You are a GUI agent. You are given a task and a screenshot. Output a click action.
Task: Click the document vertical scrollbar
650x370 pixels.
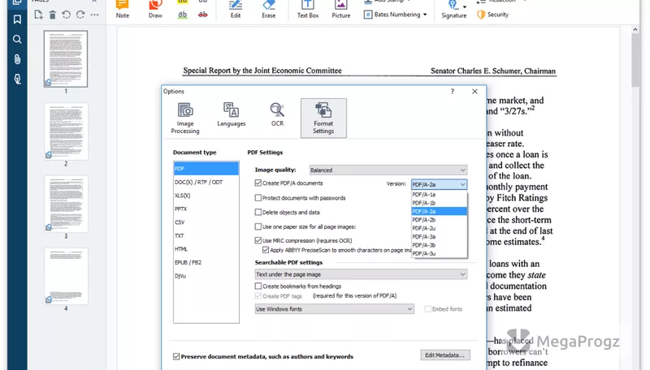(635, 60)
